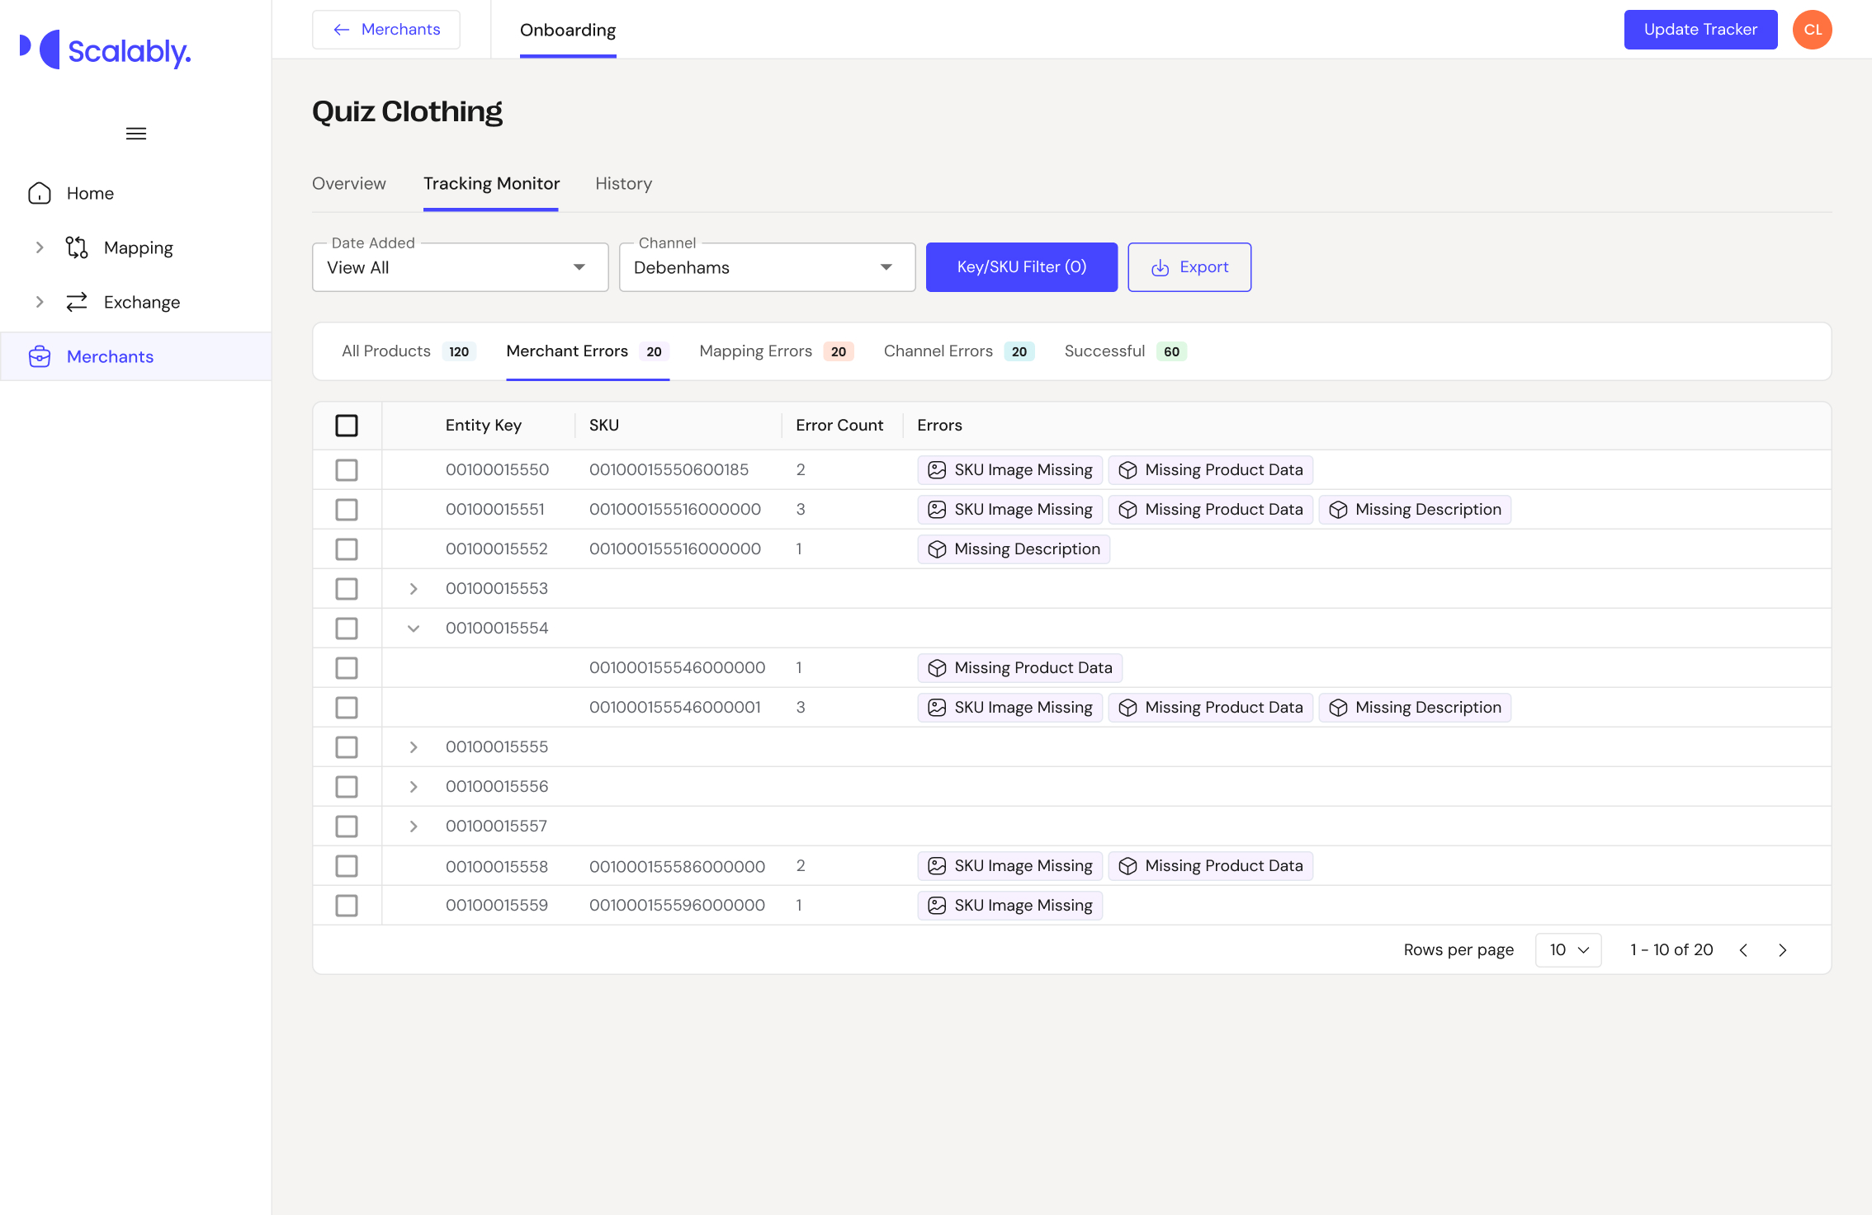
Task: Collapse entity row 00100015554
Action: pos(414,629)
